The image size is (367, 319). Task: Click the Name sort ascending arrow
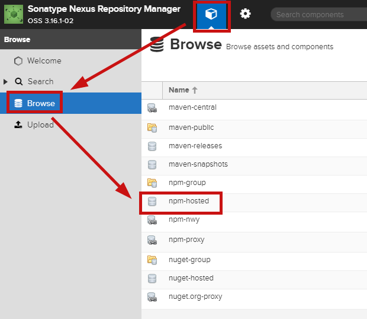pos(195,90)
